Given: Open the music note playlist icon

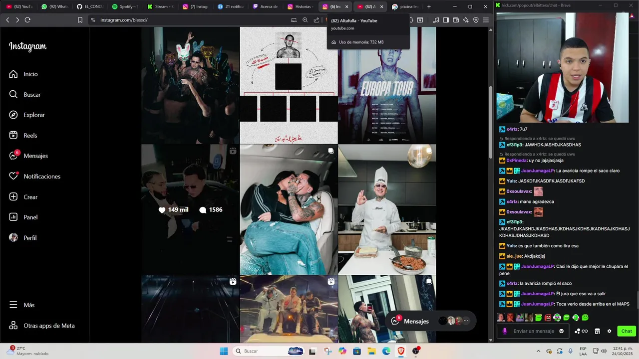Looking at the screenshot, I should 436,20.
